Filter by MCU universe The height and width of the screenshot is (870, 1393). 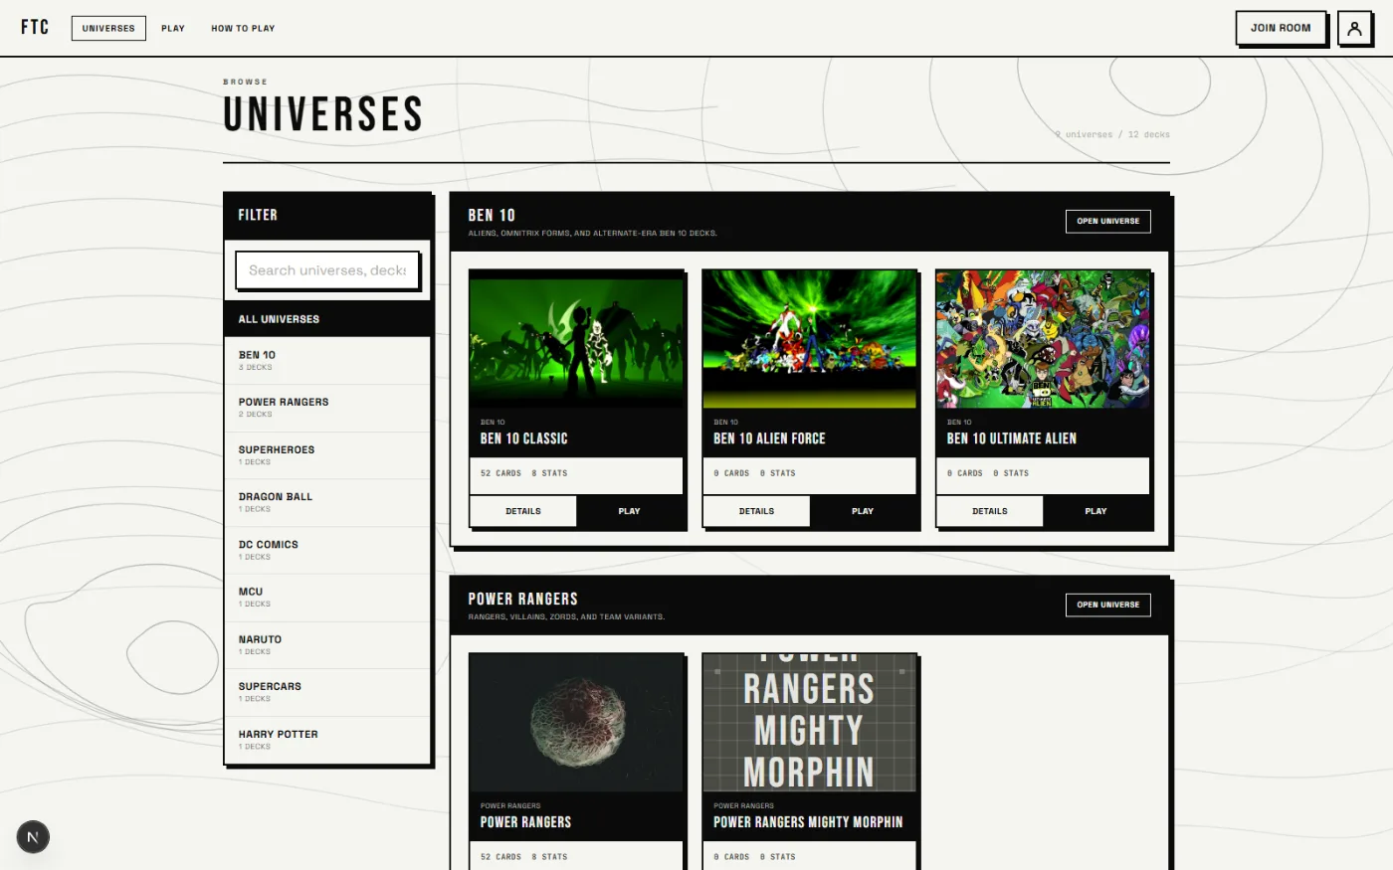point(327,598)
